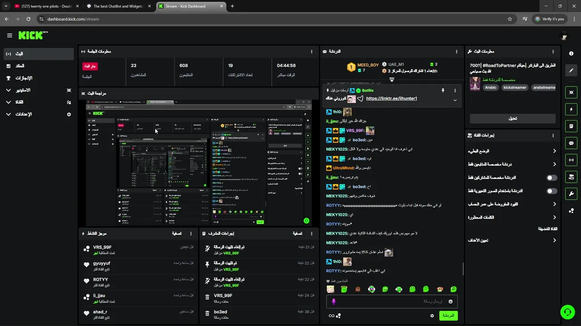Viewport: 581px width, 326px height.
Task: Toggle subscribers-only chat switch
Action: [551, 178]
